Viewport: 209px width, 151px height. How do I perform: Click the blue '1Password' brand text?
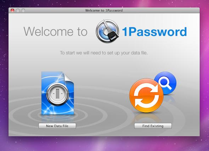click(154, 32)
